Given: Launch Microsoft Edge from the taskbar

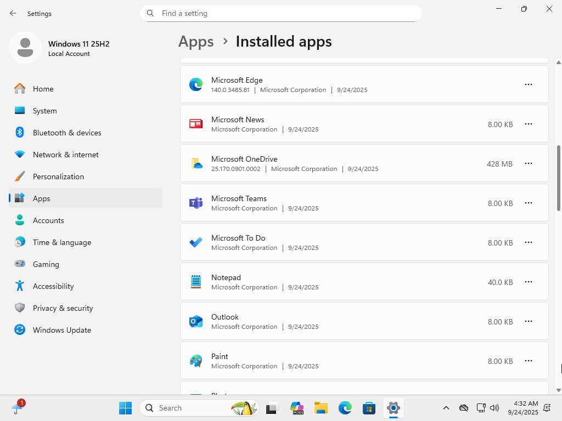Looking at the screenshot, I should tap(345, 408).
